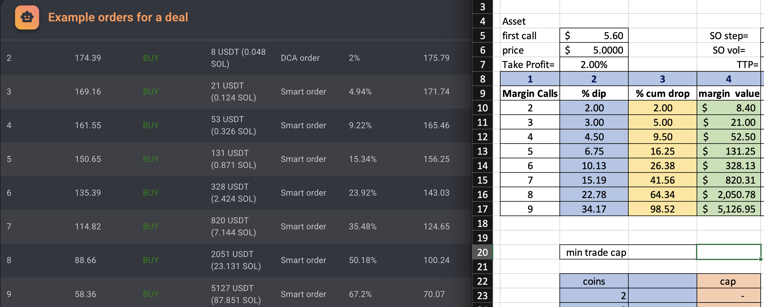Select the 'SO step=' label cell
764x307 pixels.
click(729, 36)
